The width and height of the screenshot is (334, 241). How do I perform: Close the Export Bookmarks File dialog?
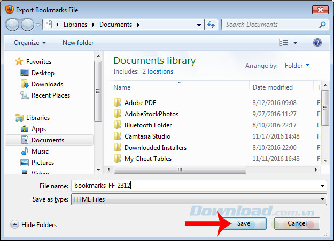coord(320,10)
